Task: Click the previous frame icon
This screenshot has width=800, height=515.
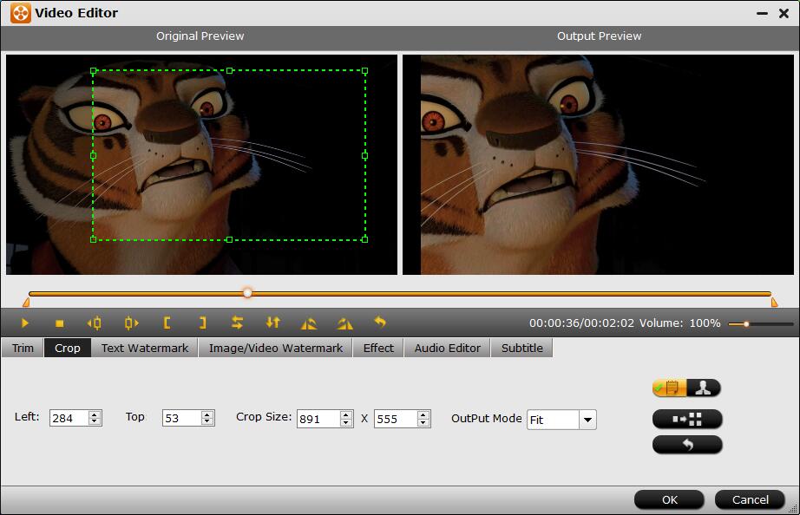Action: [95, 323]
